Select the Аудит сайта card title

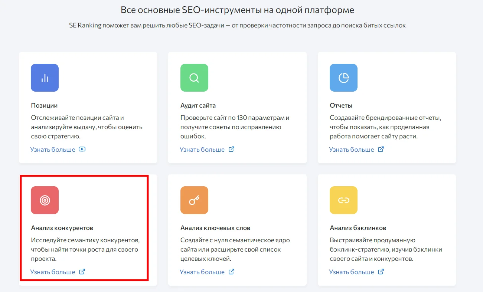click(x=198, y=105)
